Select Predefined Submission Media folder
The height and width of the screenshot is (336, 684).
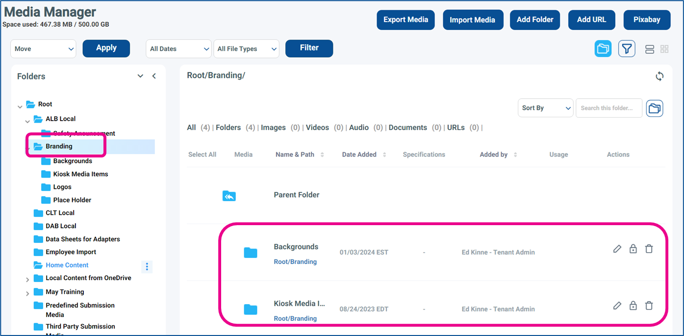coord(80,310)
